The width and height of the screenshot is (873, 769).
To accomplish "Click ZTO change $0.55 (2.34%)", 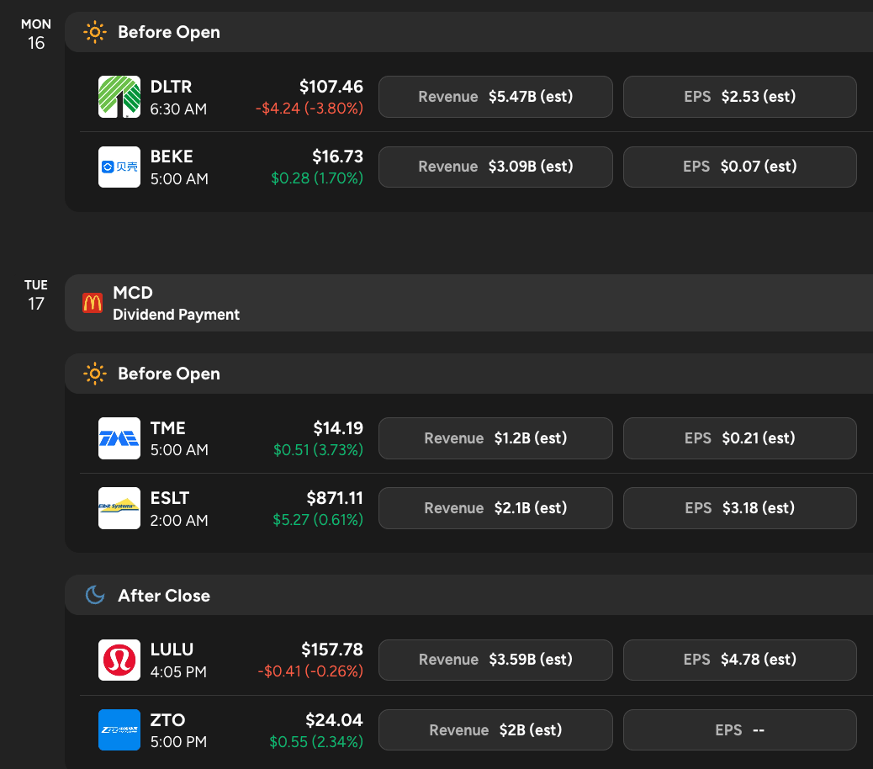I will (x=316, y=742).
